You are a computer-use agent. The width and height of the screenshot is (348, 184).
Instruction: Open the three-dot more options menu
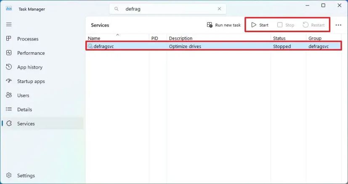(x=338, y=25)
